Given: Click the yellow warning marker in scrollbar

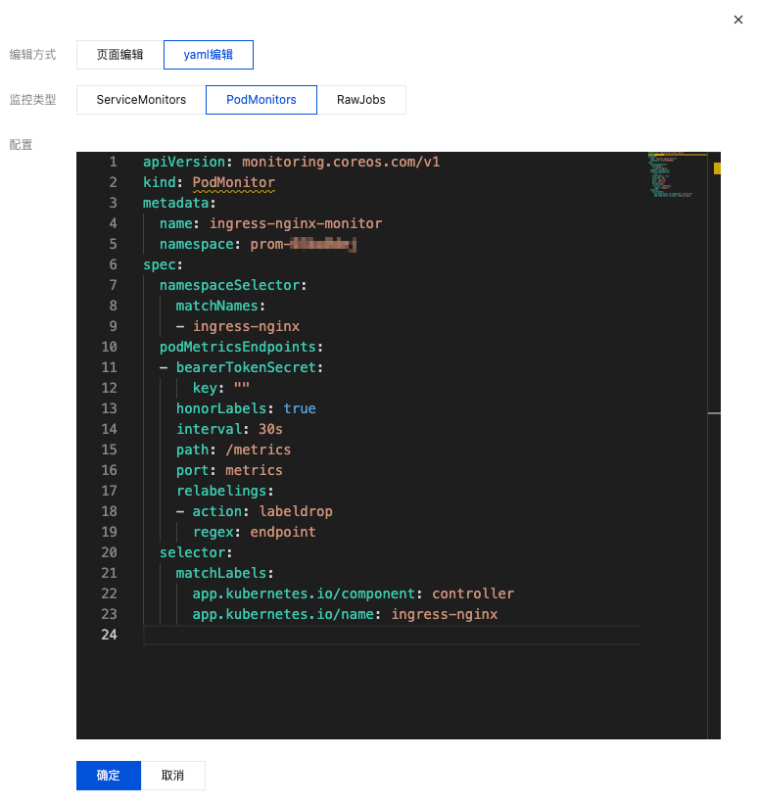Looking at the screenshot, I should coord(717,168).
